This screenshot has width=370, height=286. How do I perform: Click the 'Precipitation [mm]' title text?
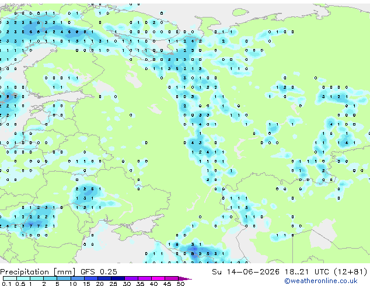click(x=38, y=272)
